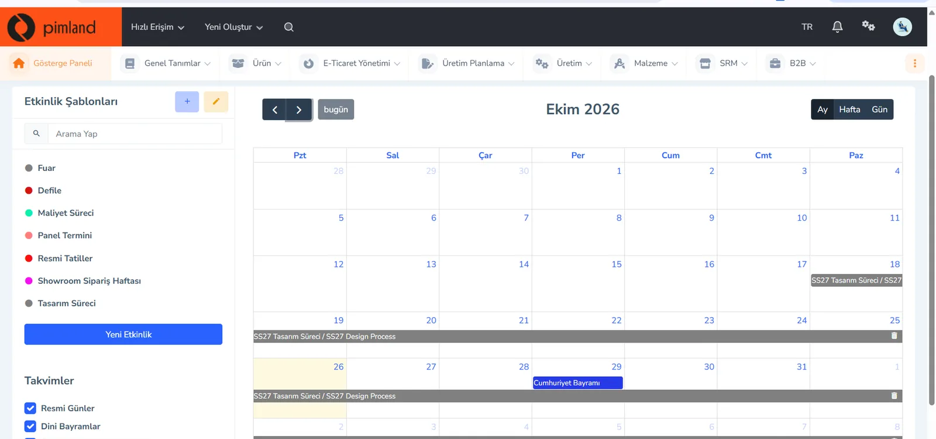Change language with TR button
The height and width of the screenshot is (439, 936).
[x=807, y=27]
